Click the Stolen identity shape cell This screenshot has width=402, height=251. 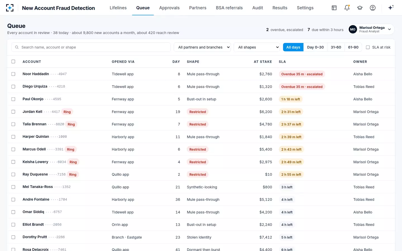[x=199, y=237]
